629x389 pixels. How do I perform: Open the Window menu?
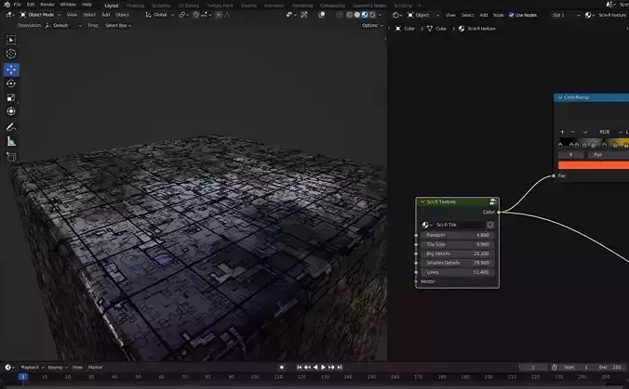point(68,5)
